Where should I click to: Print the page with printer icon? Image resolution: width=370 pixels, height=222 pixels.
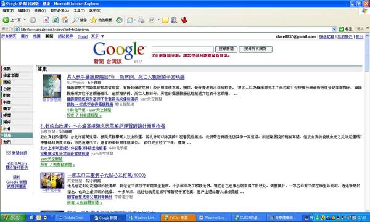coord(141,20)
